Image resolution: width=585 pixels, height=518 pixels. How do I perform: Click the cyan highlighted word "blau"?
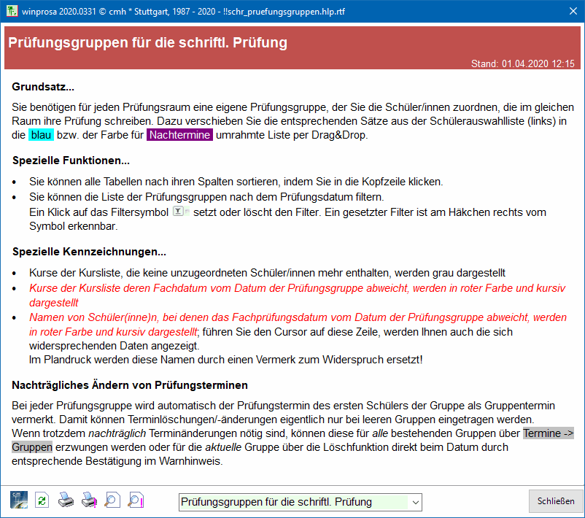pos(41,135)
